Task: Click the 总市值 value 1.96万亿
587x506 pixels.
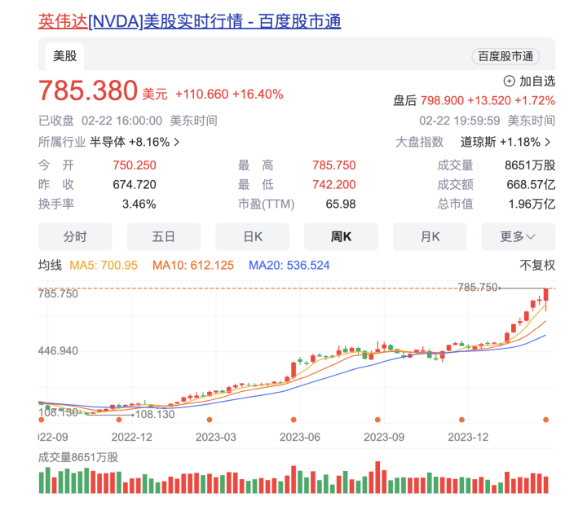Action: coord(532,205)
